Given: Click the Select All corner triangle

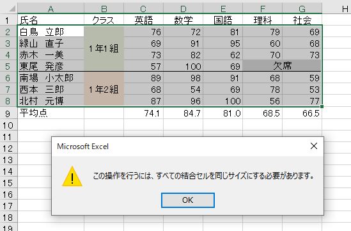Looking at the screenshot, I should click(x=12, y=9).
